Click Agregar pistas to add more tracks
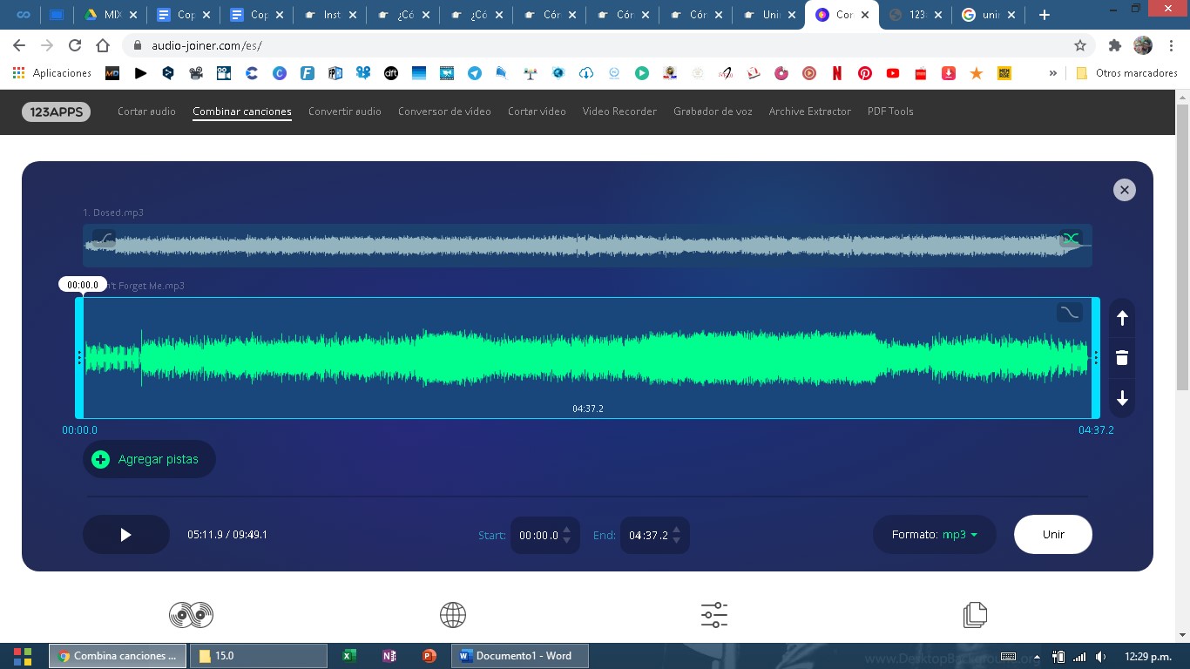The height and width of the screenshot is (669, 1190). click(x=149, y=459)
